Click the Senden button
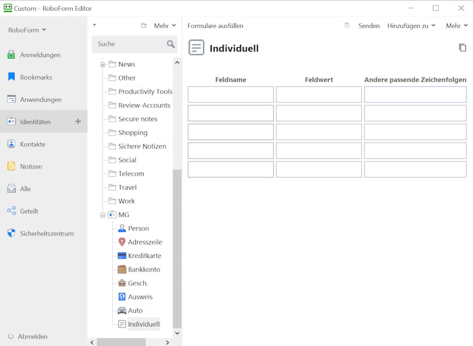Screen dimensions: 473x346 369,25
